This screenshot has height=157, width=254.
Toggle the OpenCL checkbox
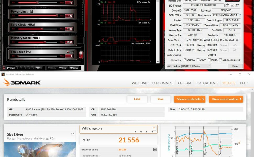tap(185, 60)
